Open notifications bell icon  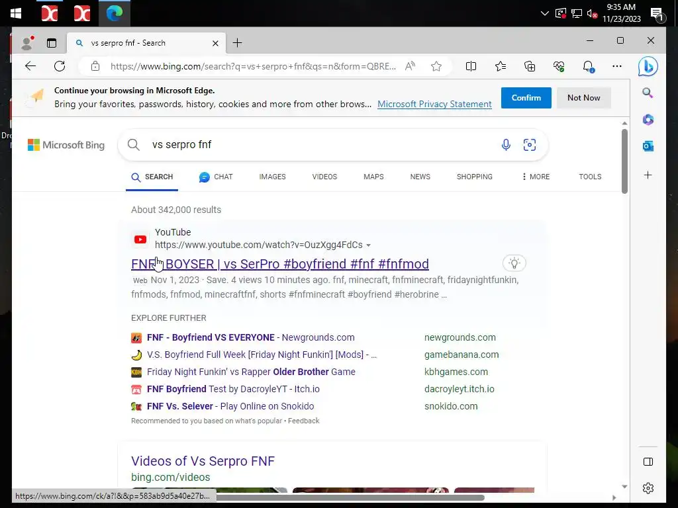tap(588, 66)
